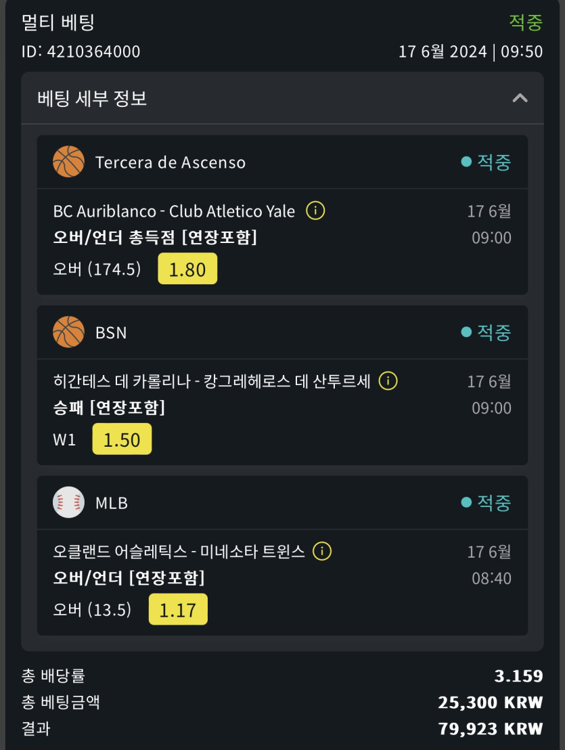
Task: Click the 1.80 odds badge
Action: (187, 269)
